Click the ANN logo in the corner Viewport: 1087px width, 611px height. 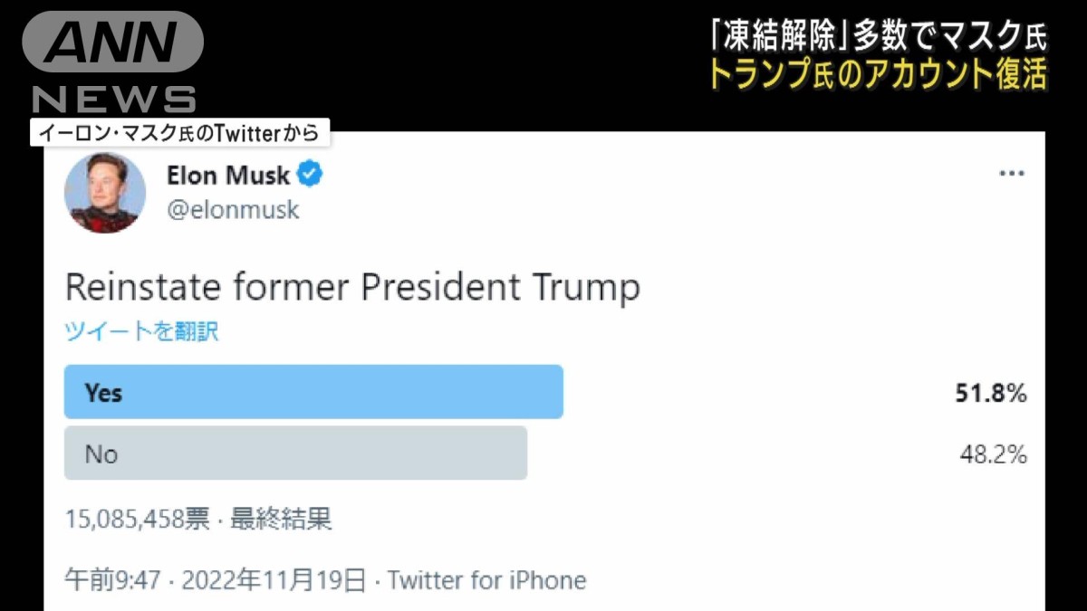(112, 42)
